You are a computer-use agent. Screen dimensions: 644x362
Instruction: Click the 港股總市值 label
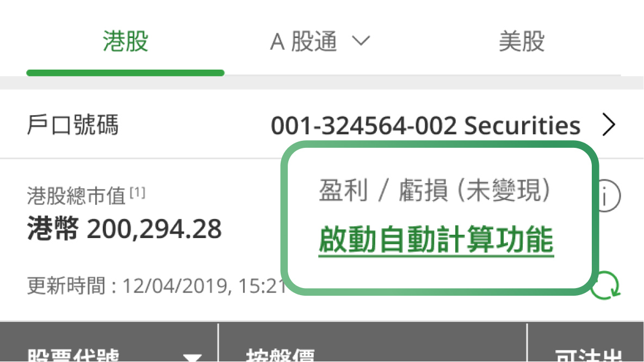pyautogui.click(x=76, y=196)
